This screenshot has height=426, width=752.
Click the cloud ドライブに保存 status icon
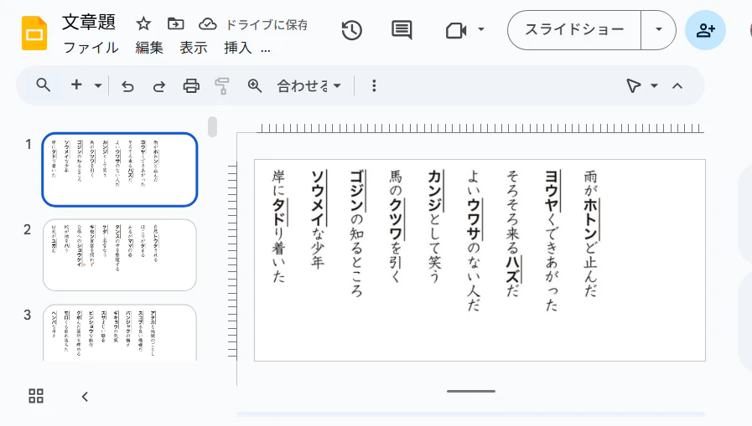pyautogui.click(x=208, y=24)
